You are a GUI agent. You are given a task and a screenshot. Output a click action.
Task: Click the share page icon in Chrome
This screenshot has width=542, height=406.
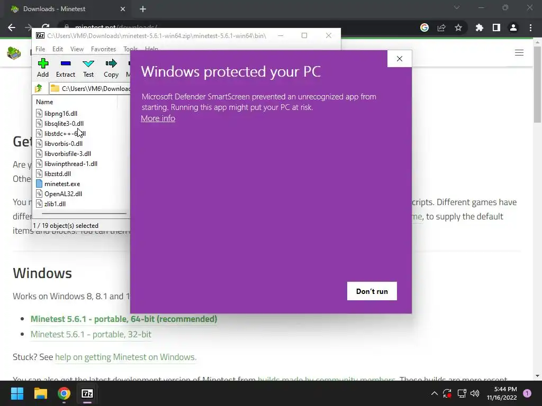[441, 27]
